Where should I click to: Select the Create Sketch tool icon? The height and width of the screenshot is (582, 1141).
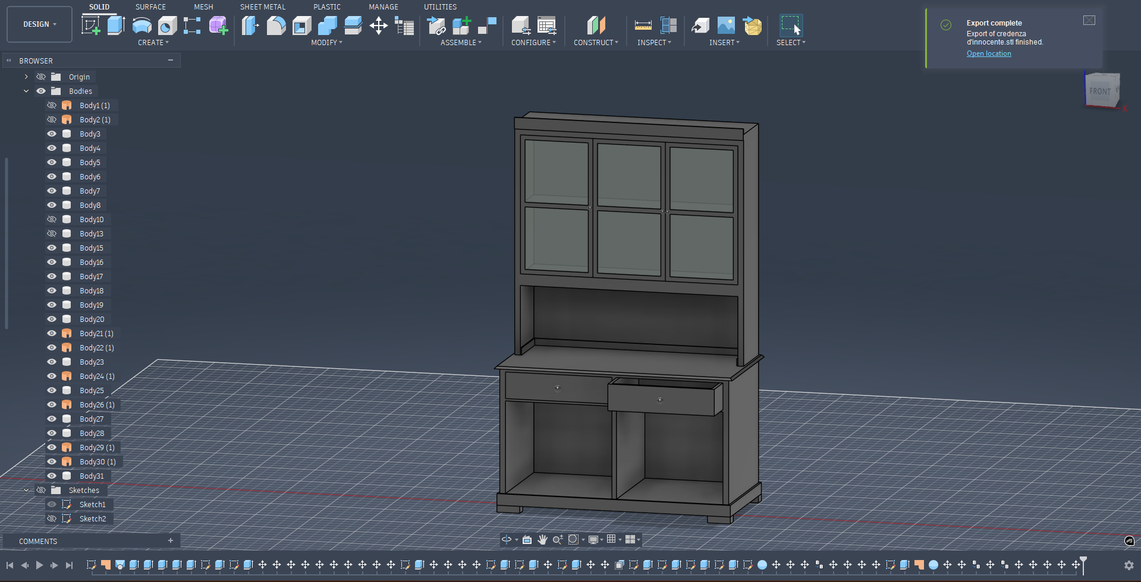click(x=90, y=26)
